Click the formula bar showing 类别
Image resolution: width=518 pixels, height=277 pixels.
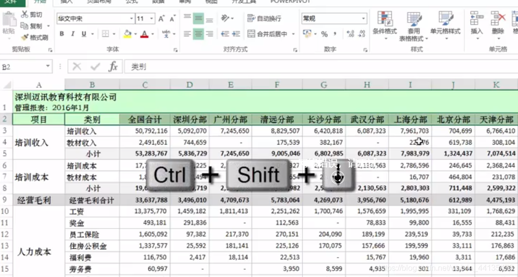320,67
